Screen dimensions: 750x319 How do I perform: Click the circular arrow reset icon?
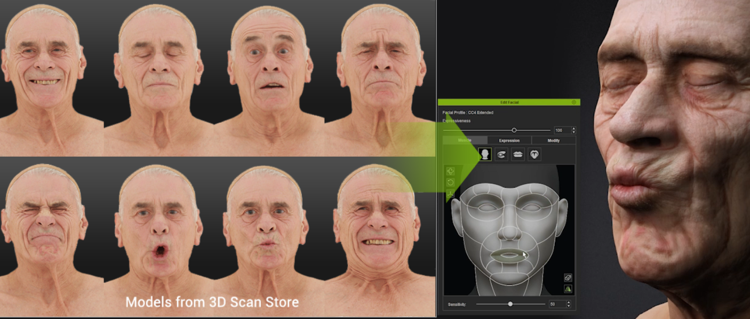[x=451, y=182]
